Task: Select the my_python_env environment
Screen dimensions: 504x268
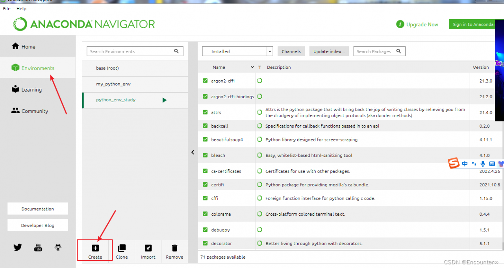Action: (135, 84)
